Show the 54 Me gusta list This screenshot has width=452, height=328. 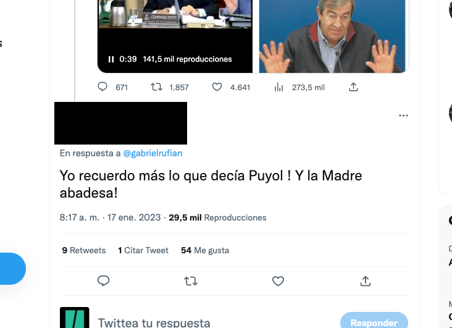(205, 250)
